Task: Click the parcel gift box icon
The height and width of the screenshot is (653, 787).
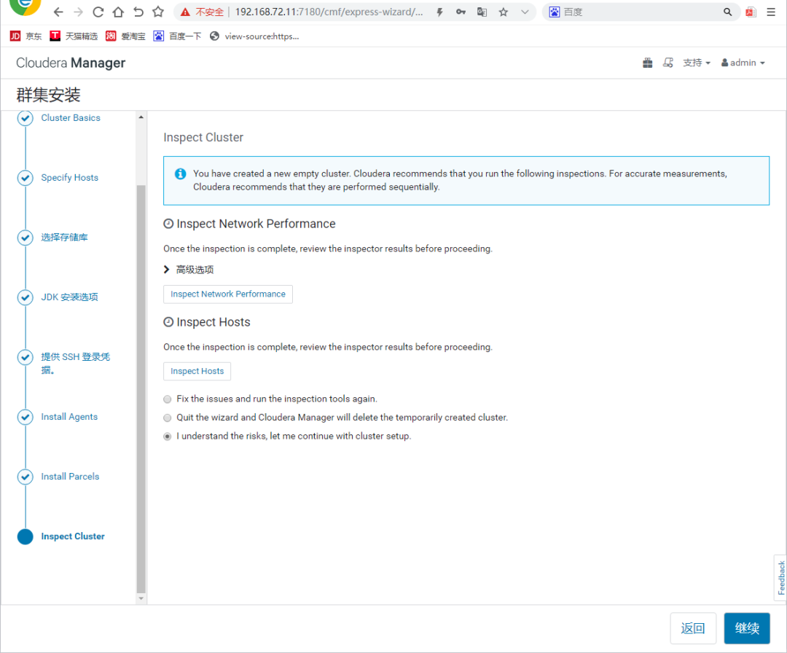Action: [x=648, y=63]
